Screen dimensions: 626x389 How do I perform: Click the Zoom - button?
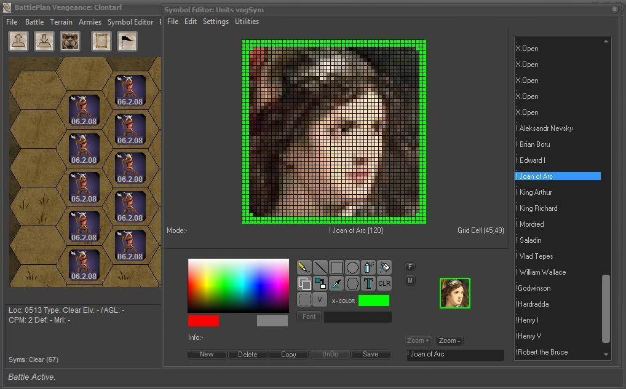click(450, 340)
